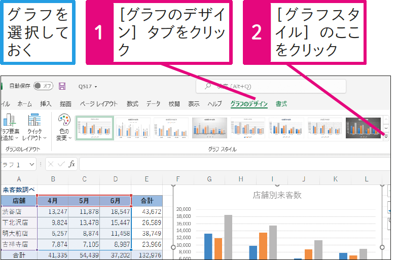Click the 渋谷店 row label cell
The height and width of the screenshot is (260, 397).
19,212
